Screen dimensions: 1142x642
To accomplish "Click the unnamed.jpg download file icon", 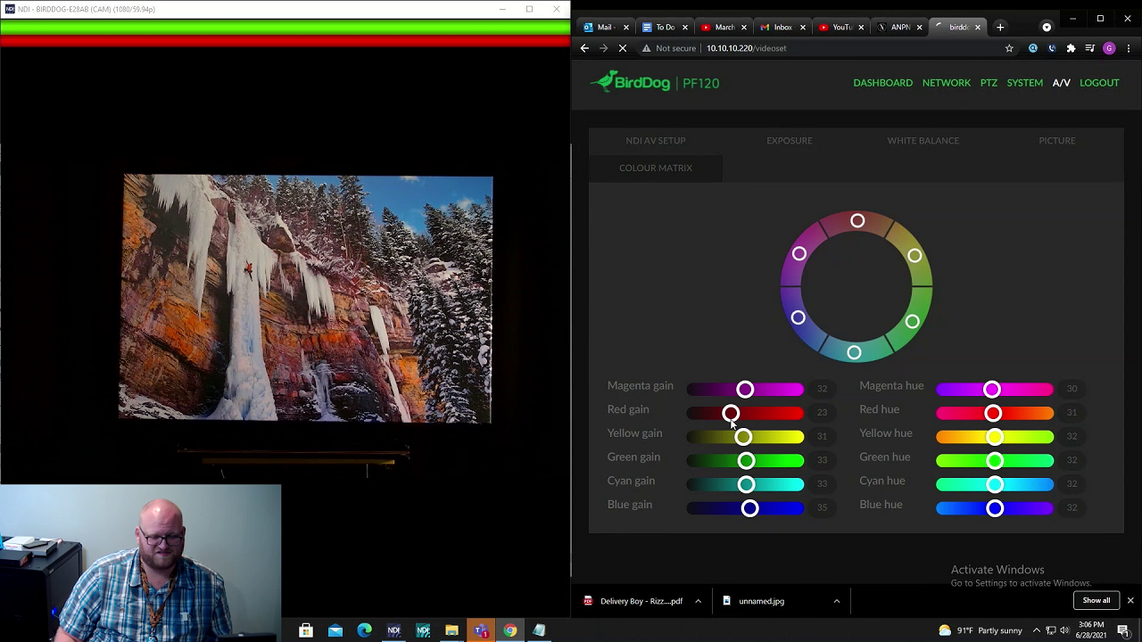I will point(726,601).
